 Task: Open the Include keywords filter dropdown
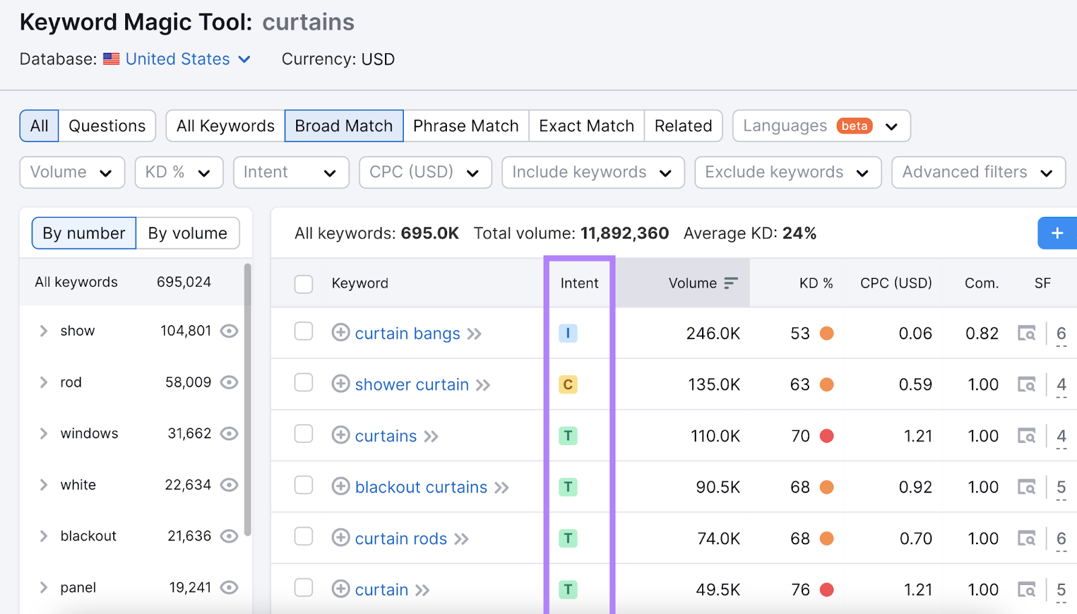coord(592,172)
